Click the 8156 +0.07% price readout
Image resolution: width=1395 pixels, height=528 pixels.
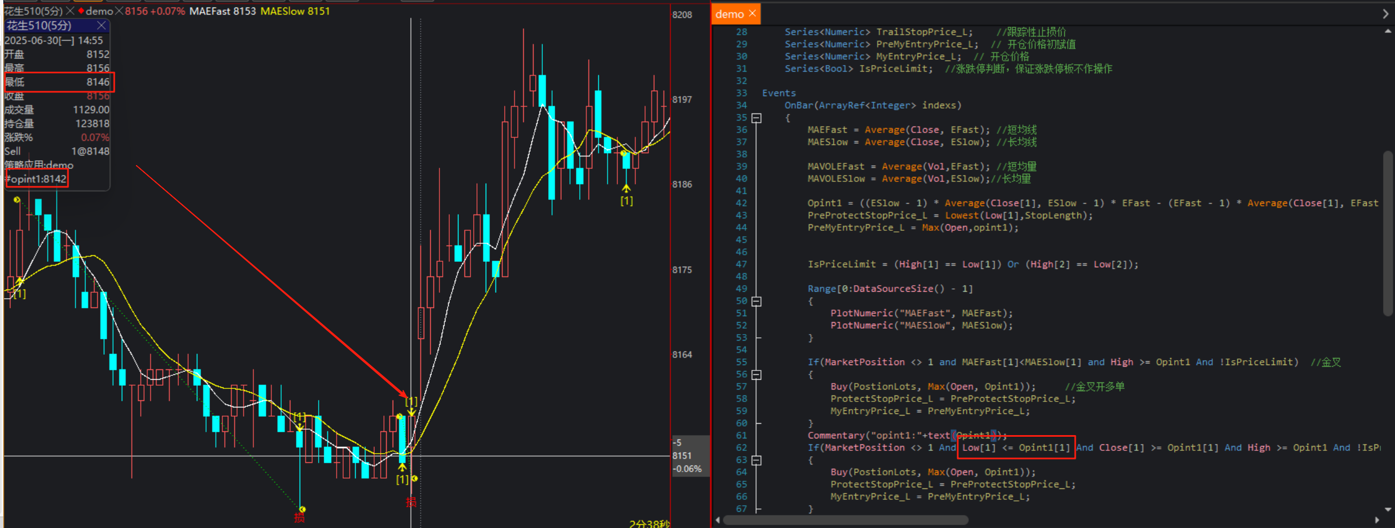155,11
